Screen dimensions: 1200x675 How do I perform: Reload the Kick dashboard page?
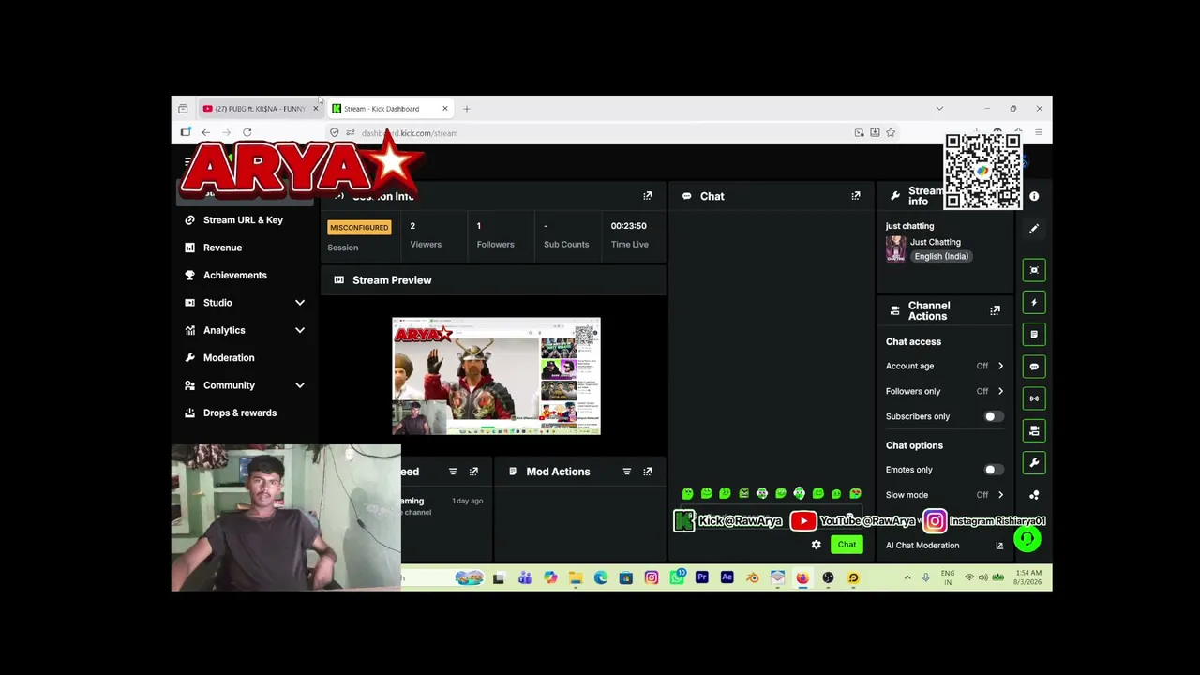[247, 133]
